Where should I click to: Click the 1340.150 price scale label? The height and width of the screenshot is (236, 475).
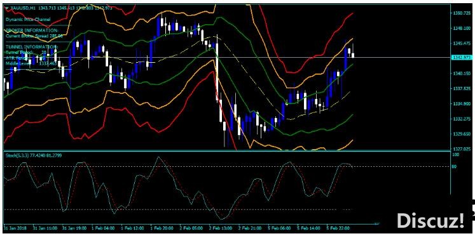(x=461, y=74)
